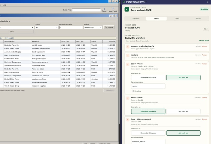The height and width of the screenshot is (144, 211).
Task: Click the 1 tool badge
Action: point(206,29)
